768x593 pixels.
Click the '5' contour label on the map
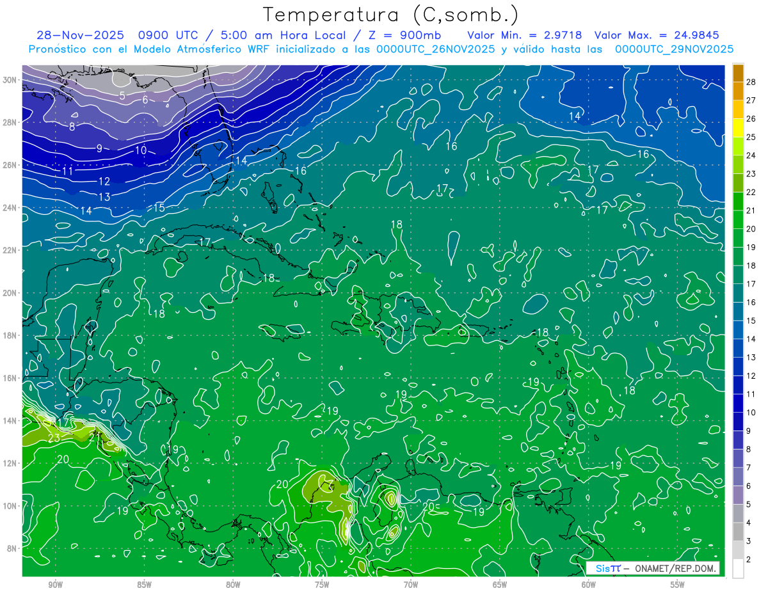click(122, 96)
